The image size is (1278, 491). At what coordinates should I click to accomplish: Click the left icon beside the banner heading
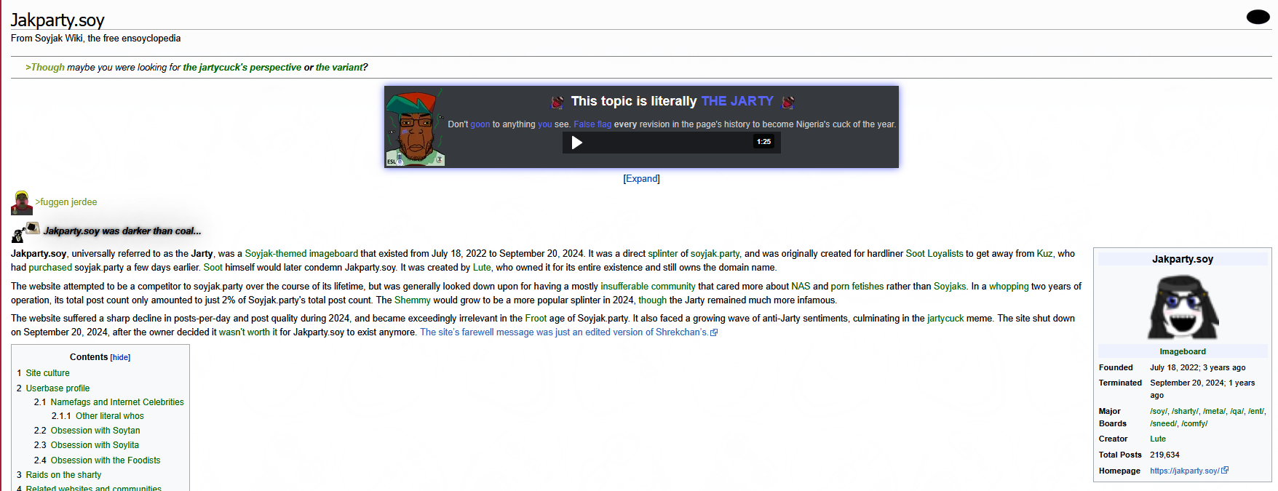point(557,102)
